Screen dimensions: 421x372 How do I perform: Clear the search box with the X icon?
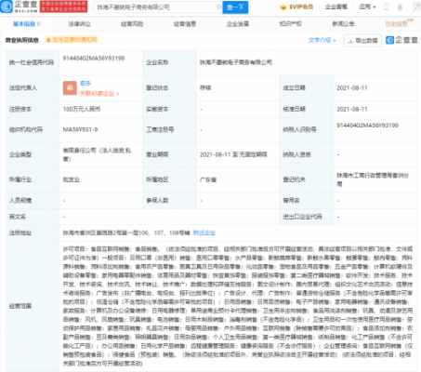[x=218, y=7]
